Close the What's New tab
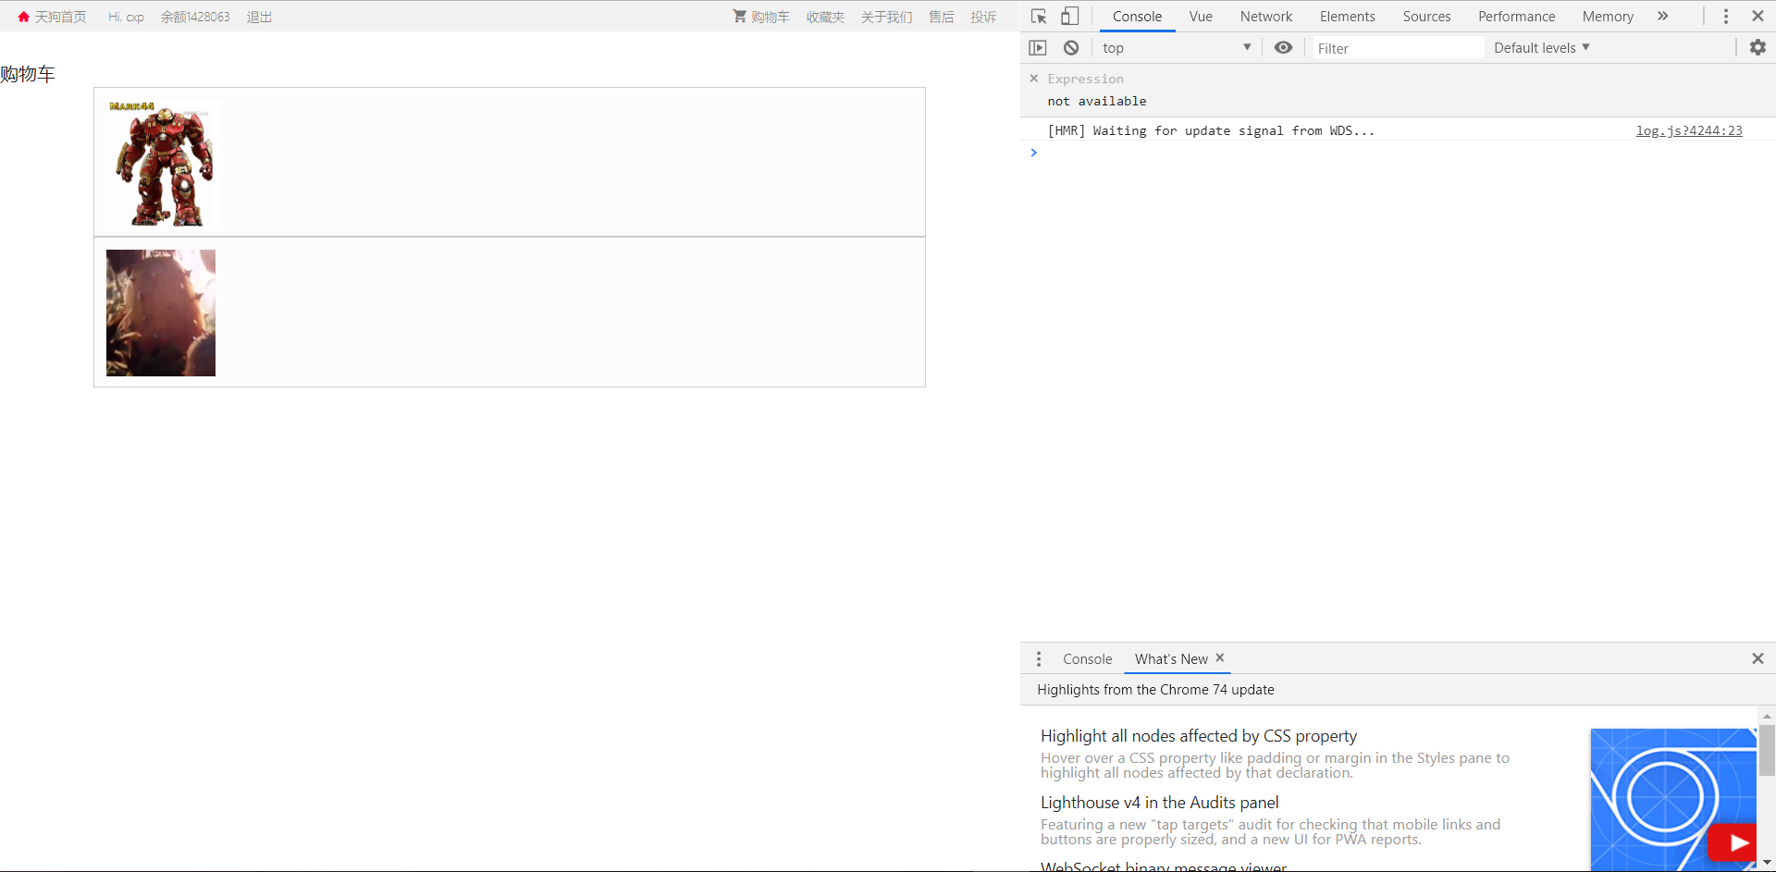Viewport: 1776px width, 872px height. [x=1220, y=657]
